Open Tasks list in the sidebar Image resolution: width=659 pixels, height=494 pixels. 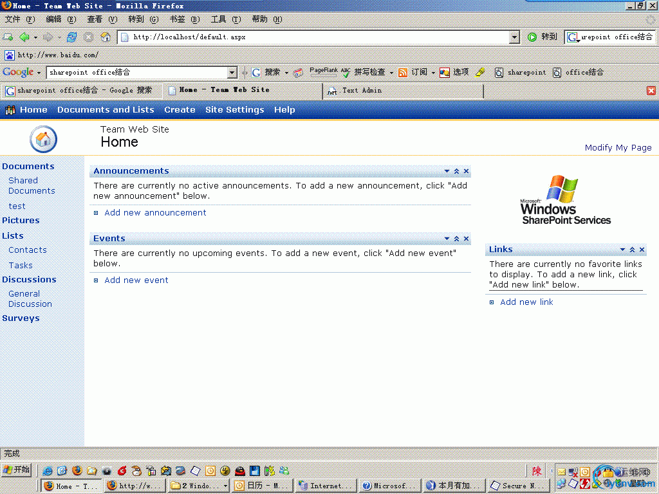tap(21, 266)
